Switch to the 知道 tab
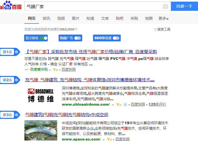Image resolution: width=198 pixels, height=141 pixels. tap(90, 18)
